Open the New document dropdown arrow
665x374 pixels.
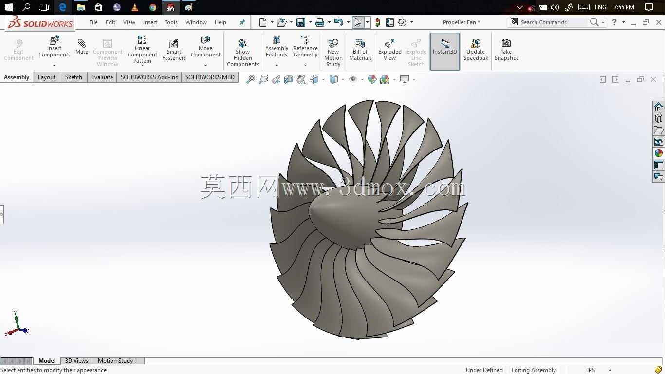[x=272, y=22]
